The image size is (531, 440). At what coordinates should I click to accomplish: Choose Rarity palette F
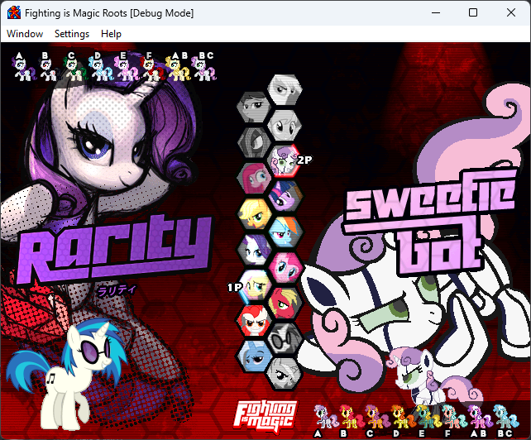[152, 67]
